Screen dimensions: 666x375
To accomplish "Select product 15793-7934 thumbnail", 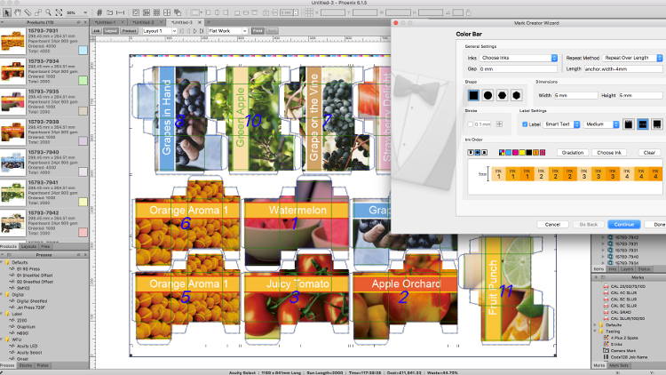I will pos(12,71).
